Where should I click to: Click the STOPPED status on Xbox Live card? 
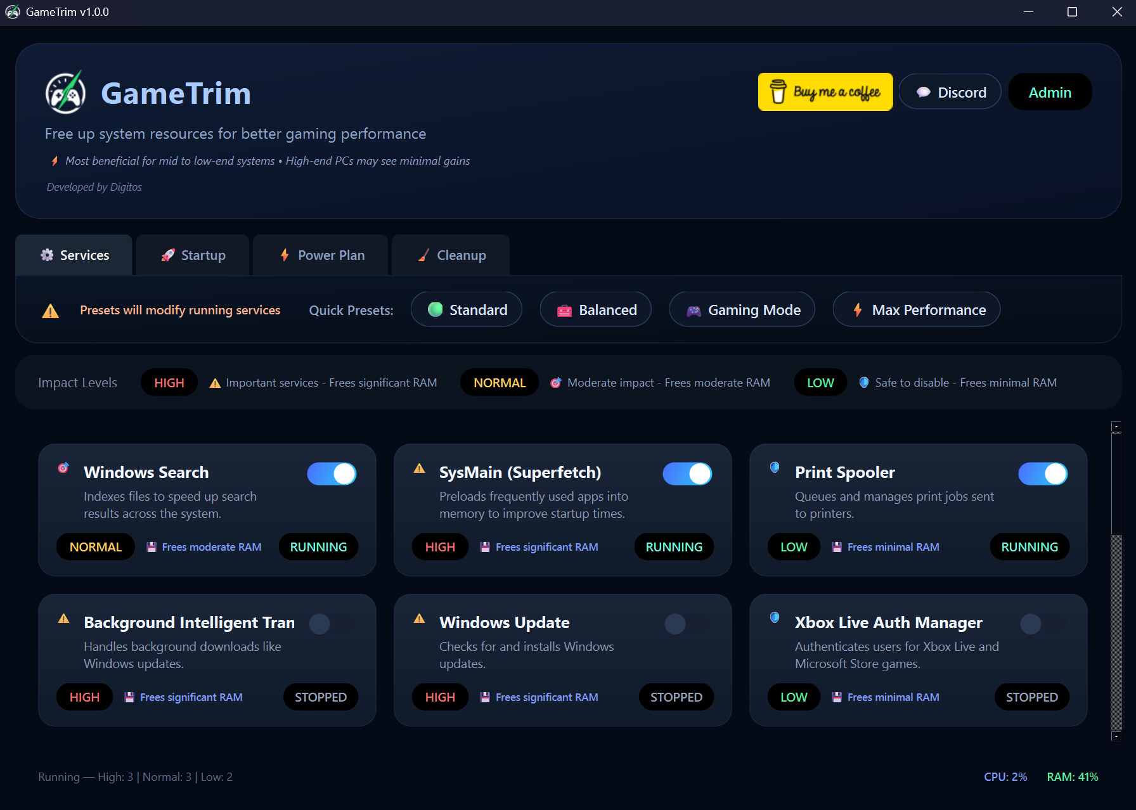[x=1032, y=697]
